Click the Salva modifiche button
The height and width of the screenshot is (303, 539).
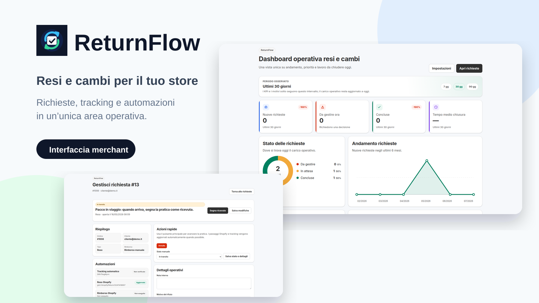click(241, 210)
